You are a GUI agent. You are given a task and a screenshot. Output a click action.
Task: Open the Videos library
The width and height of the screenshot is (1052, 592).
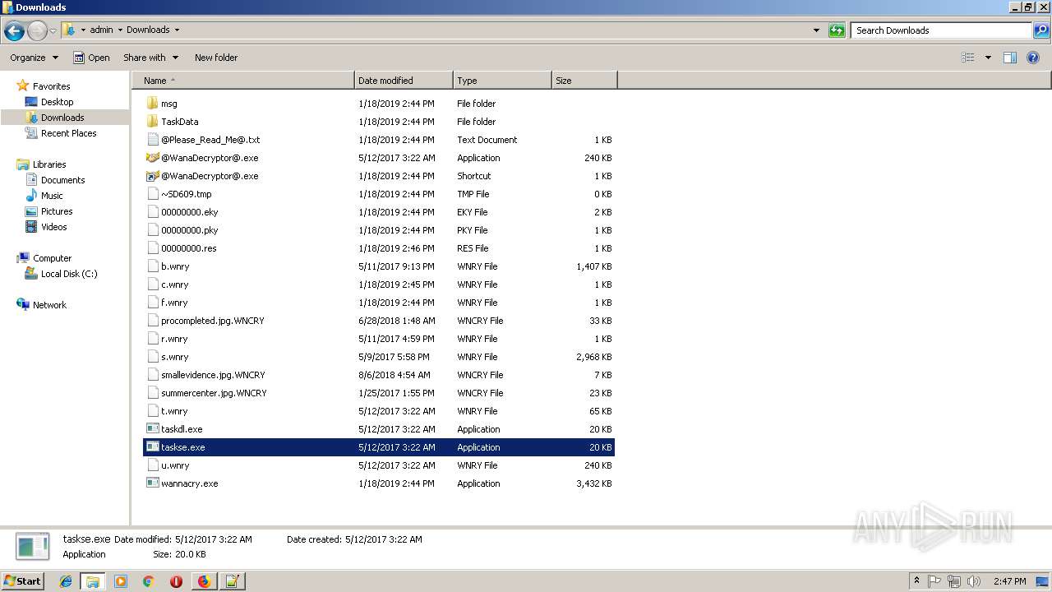pyautogui.click(x=53, y=227)
